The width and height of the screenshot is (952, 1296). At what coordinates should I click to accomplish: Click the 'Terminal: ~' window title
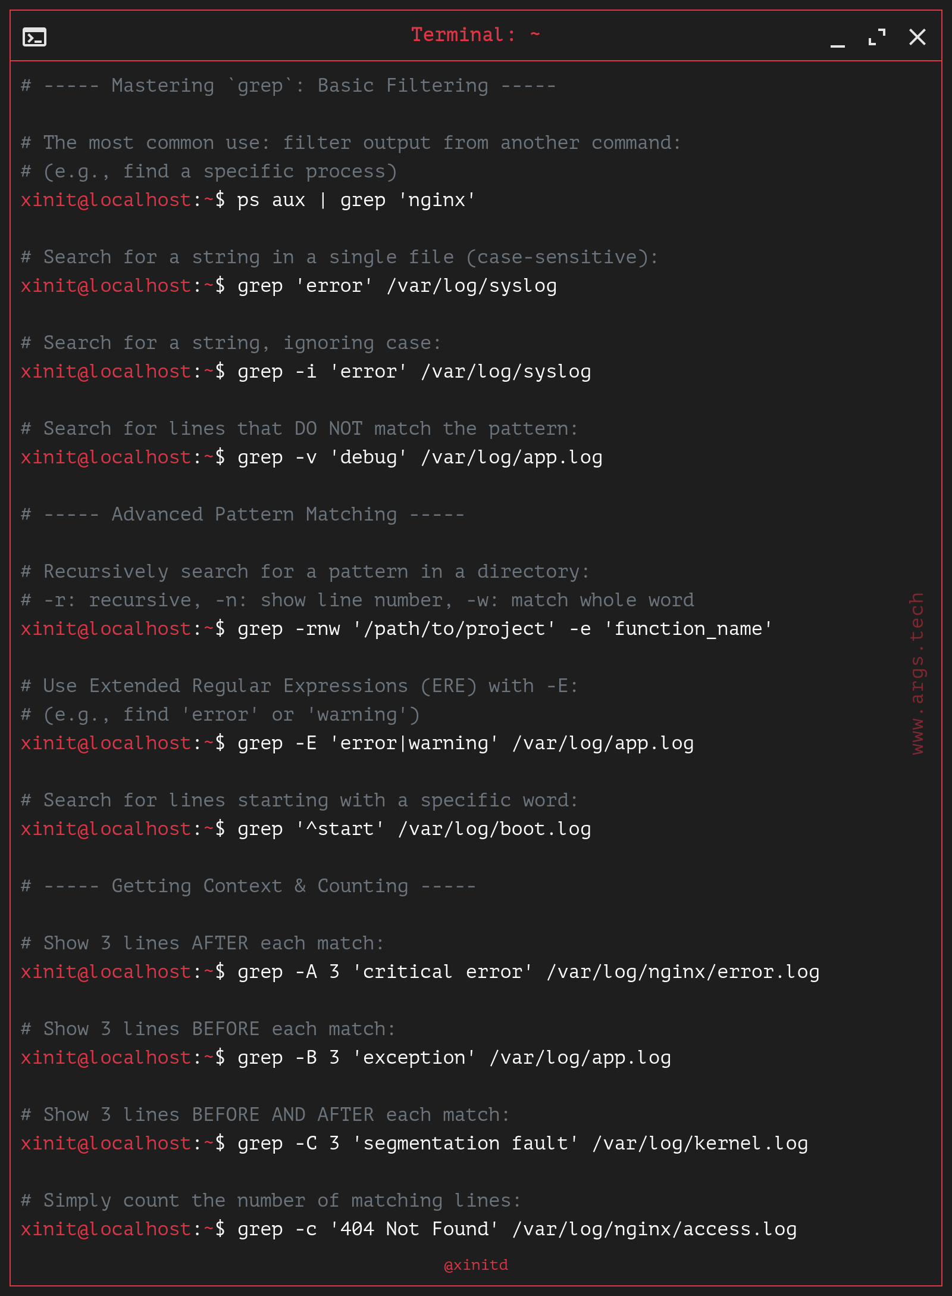click(475, 35)
